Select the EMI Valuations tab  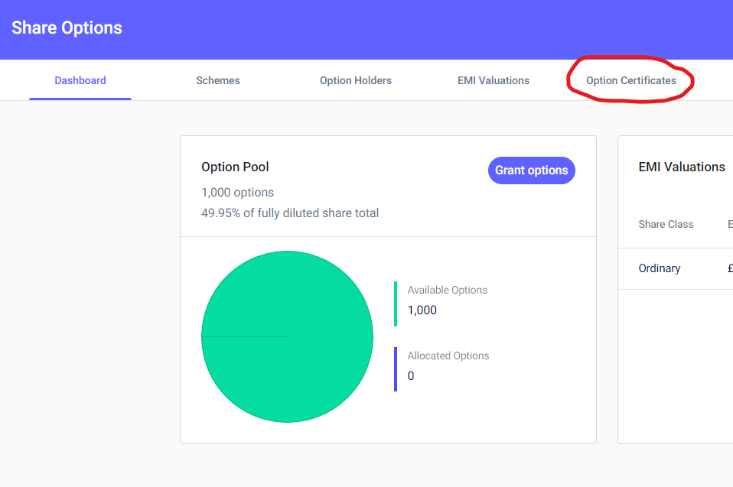[x=493, y=80]
